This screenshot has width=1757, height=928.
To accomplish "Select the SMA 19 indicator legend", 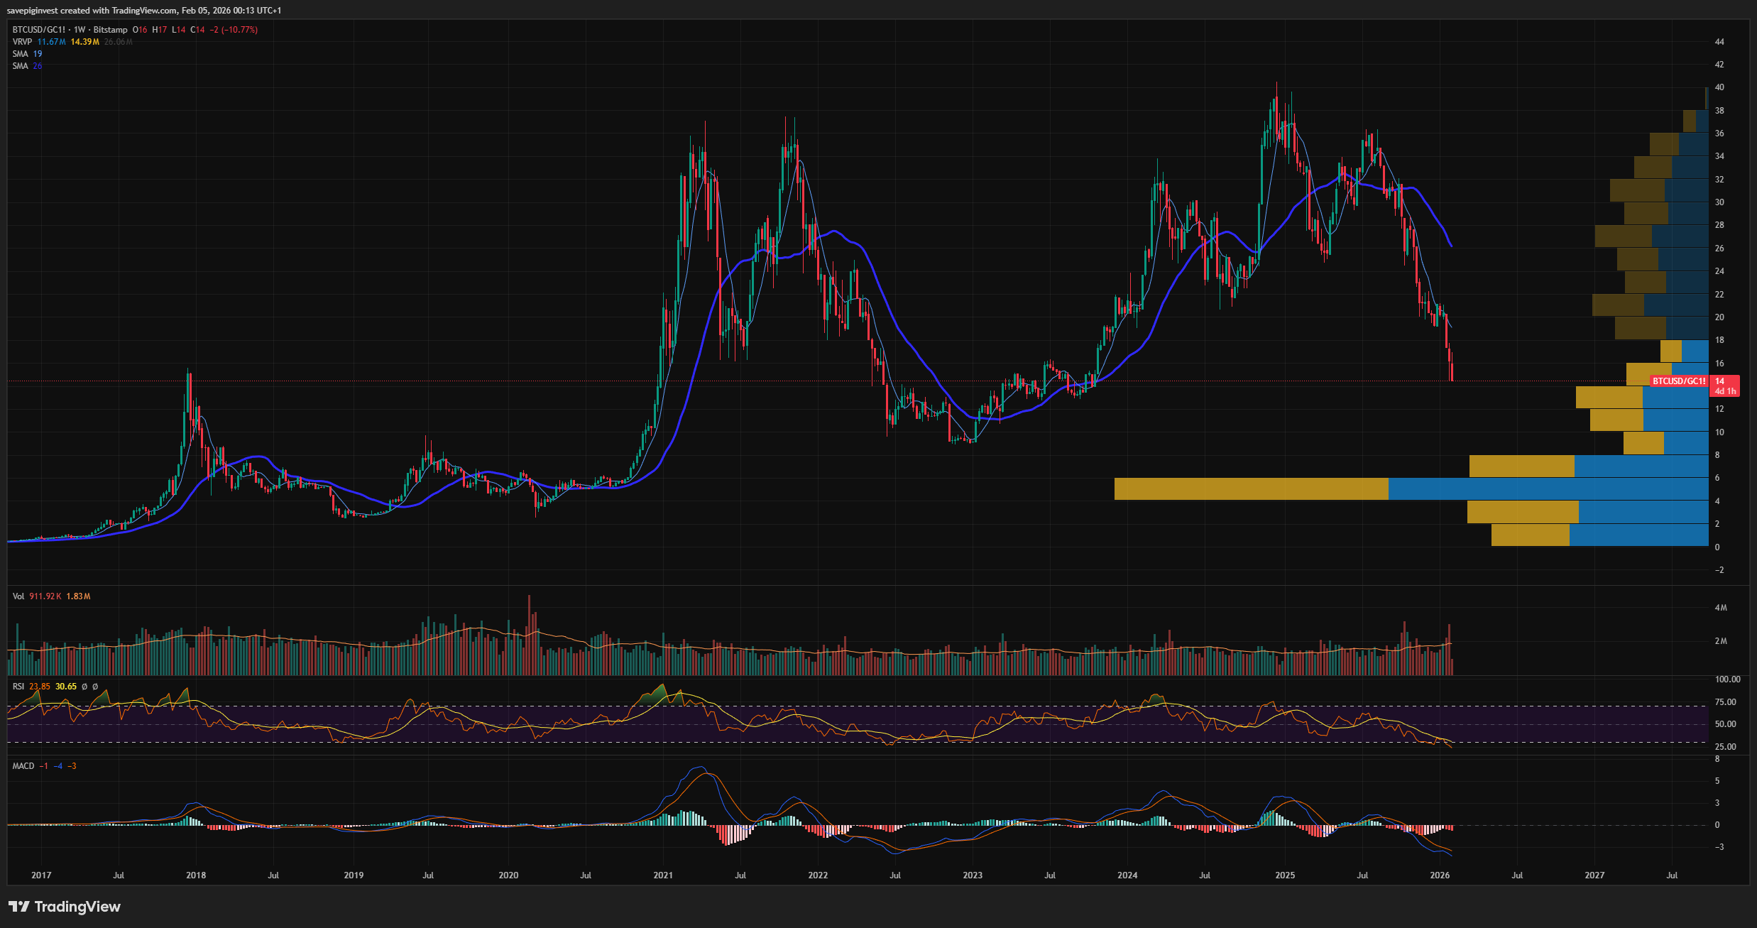I will click(x=27, y=54).
